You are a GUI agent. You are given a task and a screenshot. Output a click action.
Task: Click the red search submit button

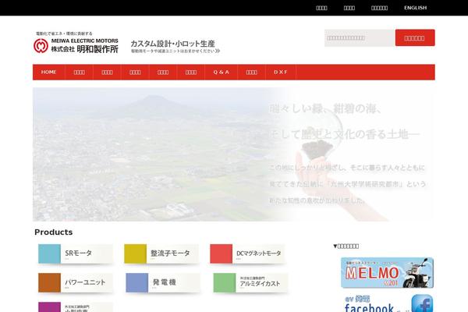pyautogui.click(x=415, y=38)
